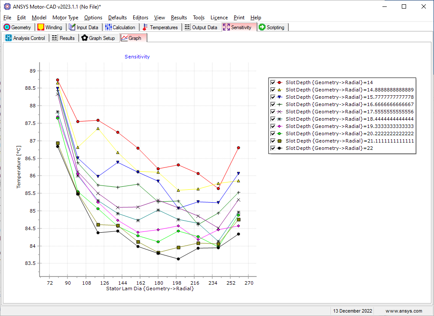Toggle Slot Depth =22 series checkbox
This screenshot has height=316, width=434.
[x=272, y=148]
